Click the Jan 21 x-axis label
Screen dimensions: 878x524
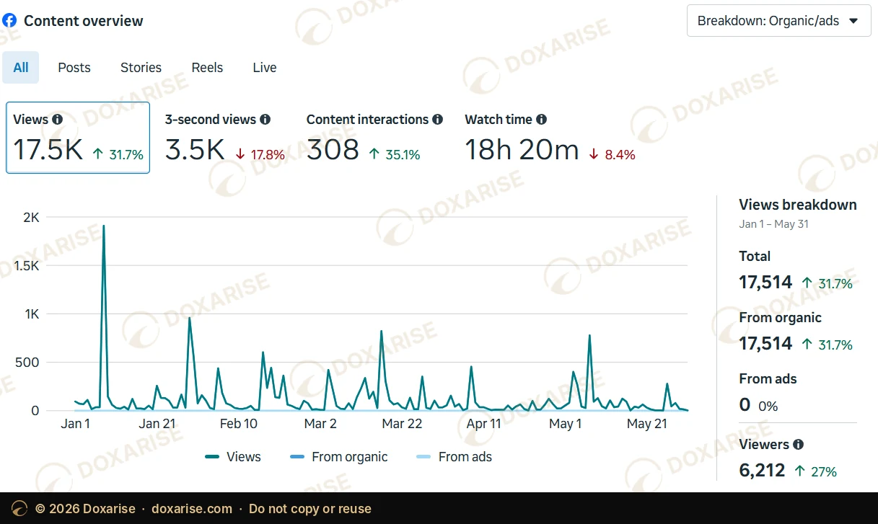click(x=157, y=424)
